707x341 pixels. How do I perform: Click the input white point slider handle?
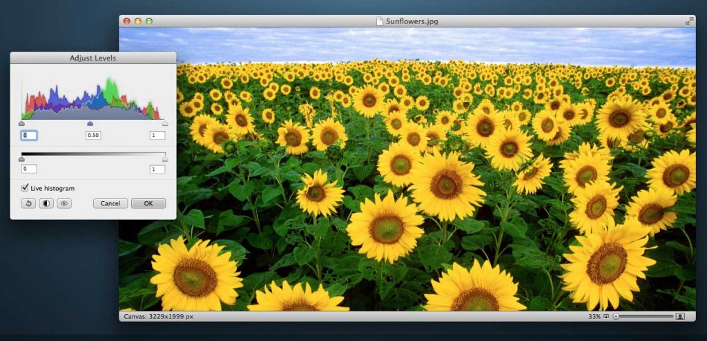(x=165, y=123)
